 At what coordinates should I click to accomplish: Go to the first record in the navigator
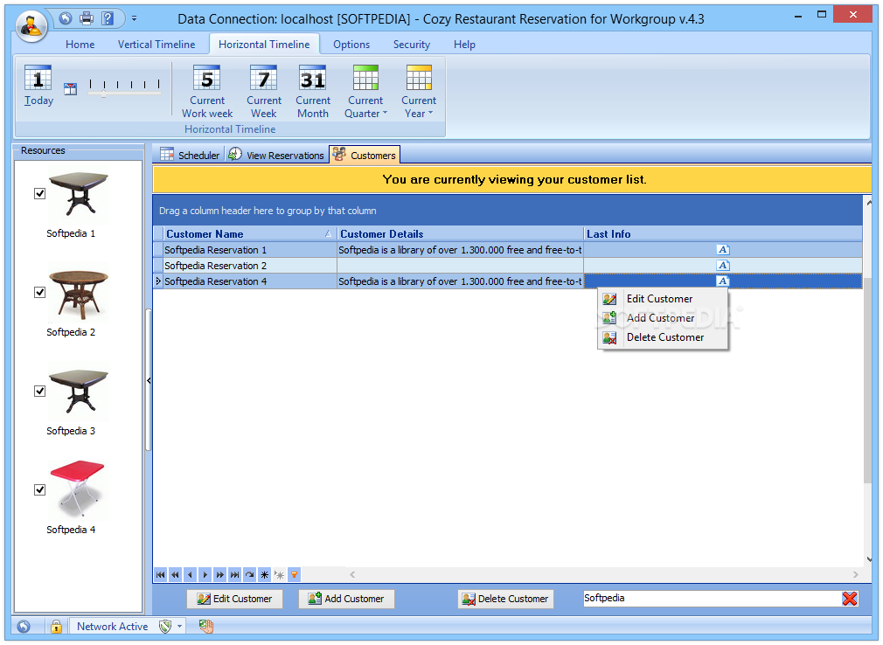point(161,575)
